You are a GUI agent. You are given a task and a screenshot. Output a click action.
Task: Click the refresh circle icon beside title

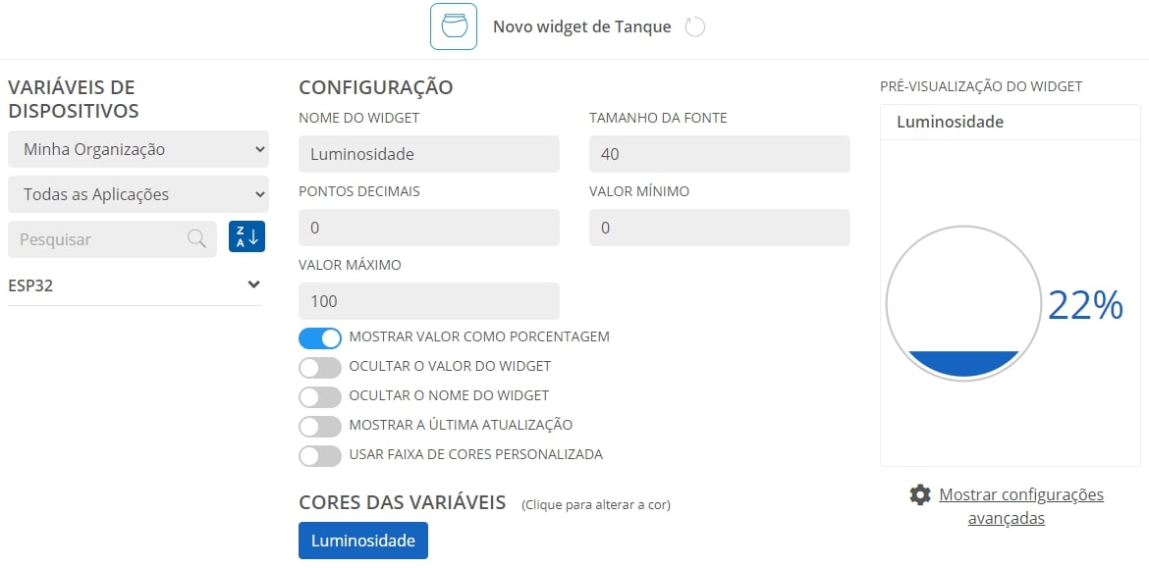point(694,27)
